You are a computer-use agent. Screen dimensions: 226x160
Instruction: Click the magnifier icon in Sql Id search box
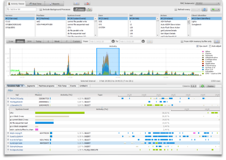coord(8,9)
